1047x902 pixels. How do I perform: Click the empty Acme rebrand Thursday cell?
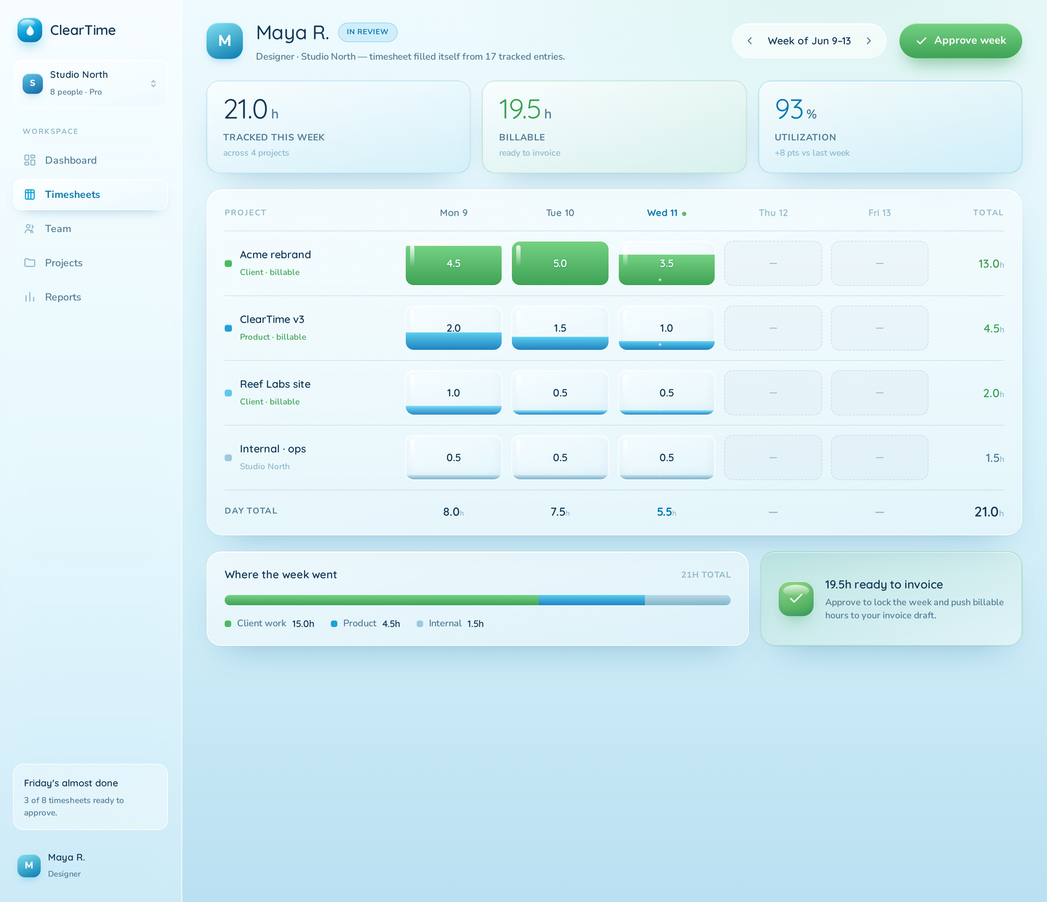pyautogui.click(x=773, y=263)
